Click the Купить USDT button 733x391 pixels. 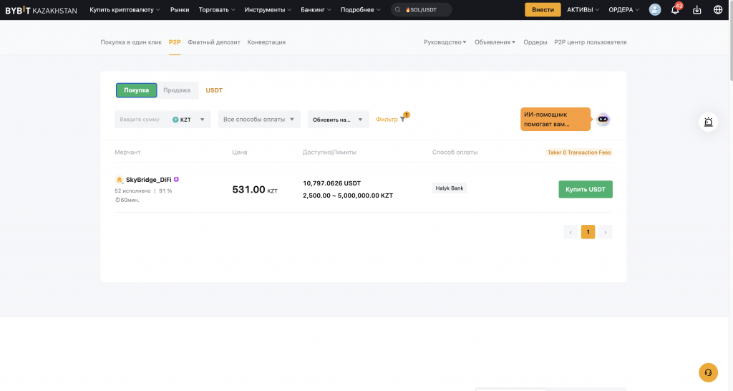(x=585, y=189)
